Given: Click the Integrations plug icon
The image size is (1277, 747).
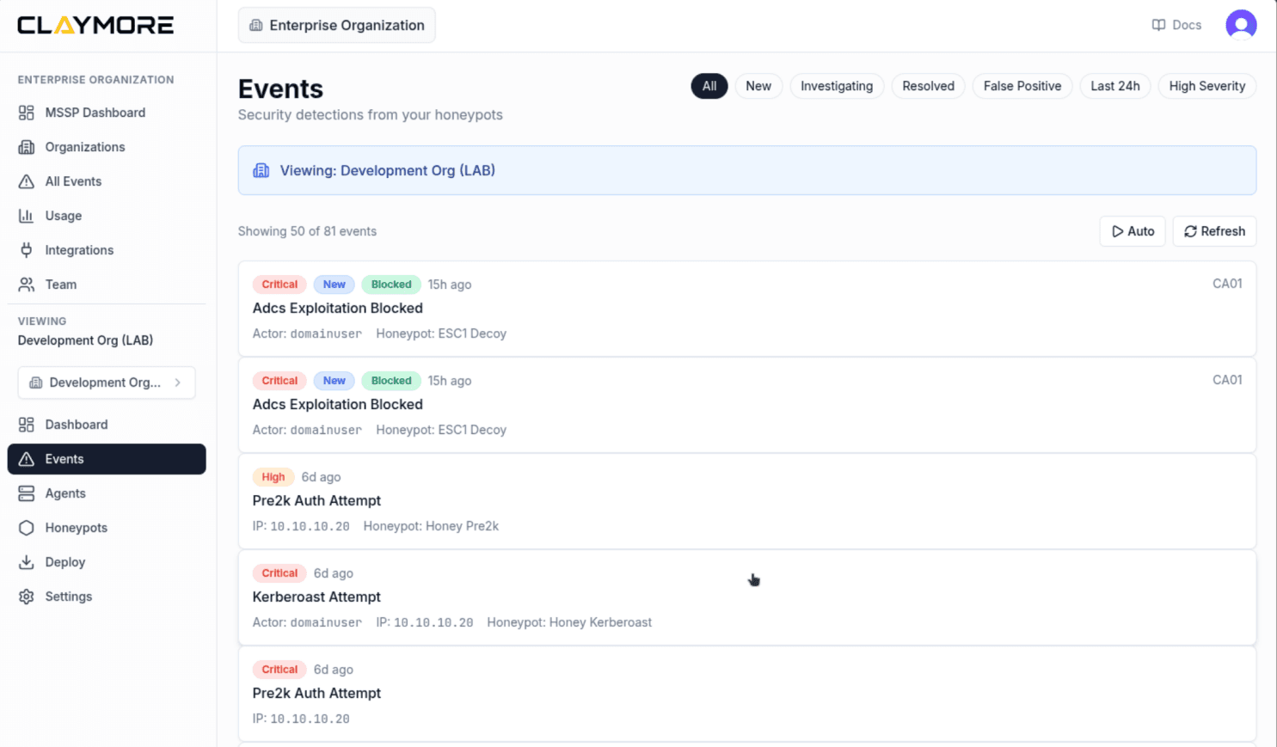Looking at the screenshot, I should (27, 250).
